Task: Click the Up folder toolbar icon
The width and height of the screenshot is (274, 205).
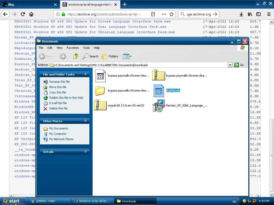Action: point(76,56)
